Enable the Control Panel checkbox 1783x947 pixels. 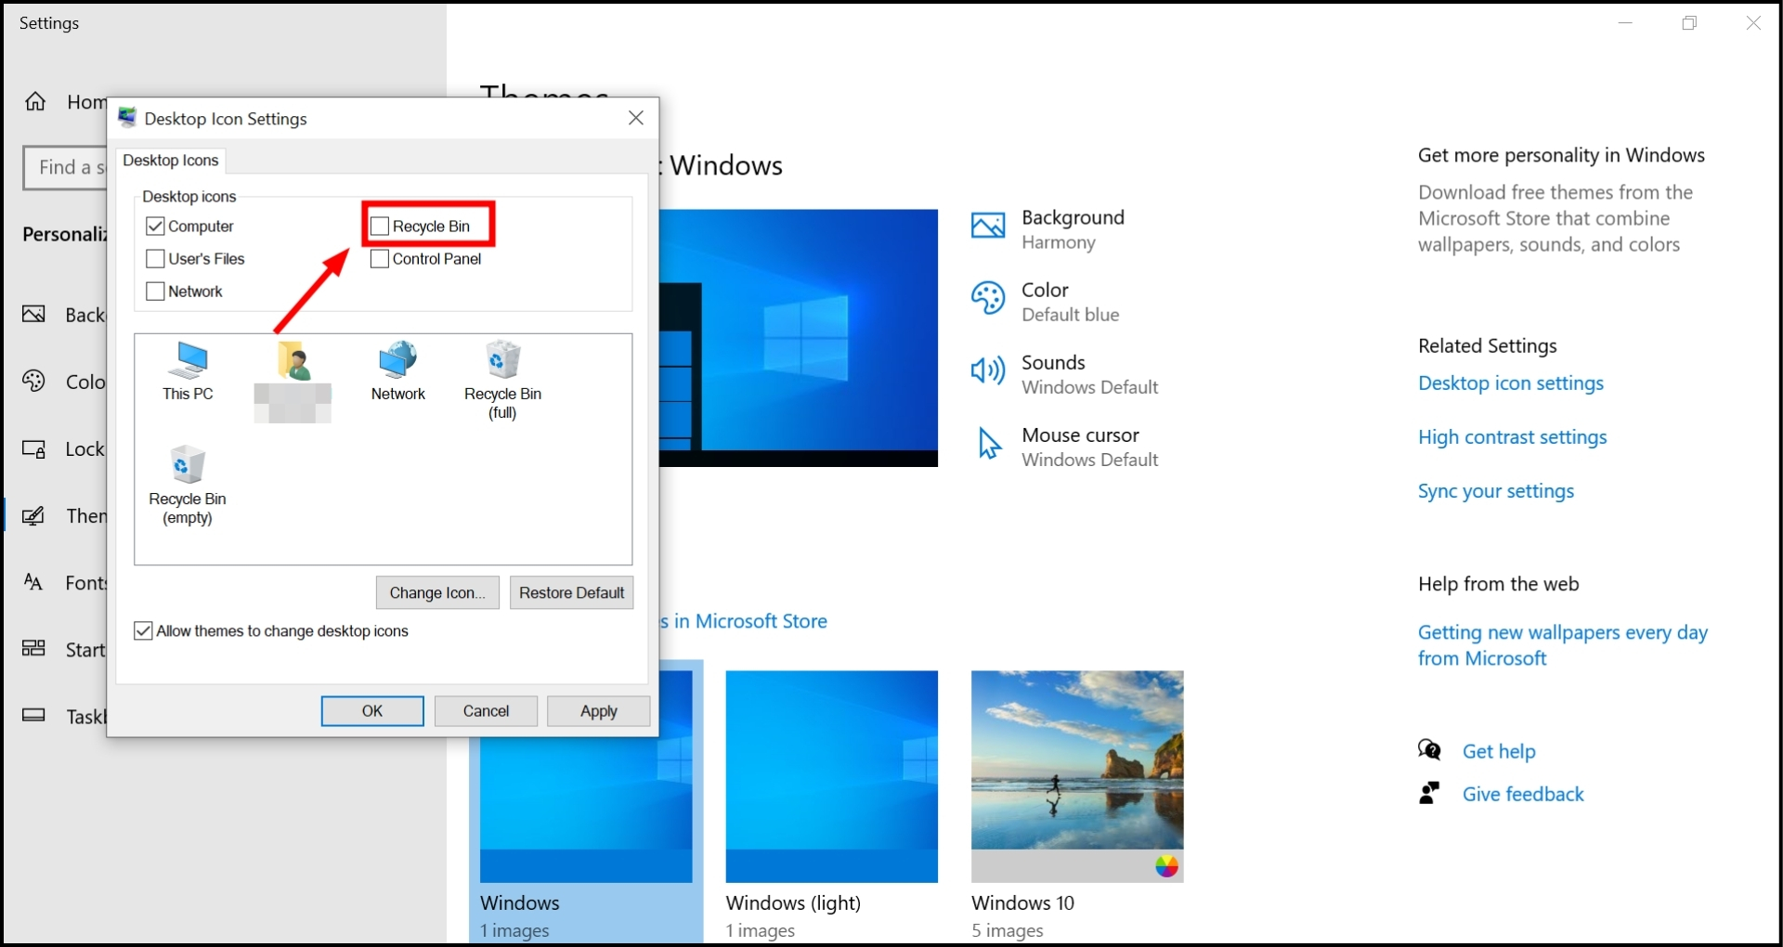(x=379, y=259)
